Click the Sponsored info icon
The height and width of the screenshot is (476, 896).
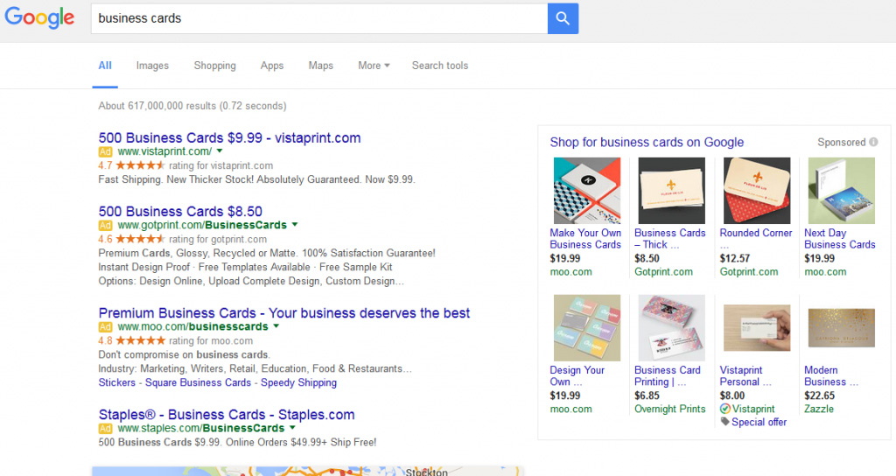coord(873,143)
